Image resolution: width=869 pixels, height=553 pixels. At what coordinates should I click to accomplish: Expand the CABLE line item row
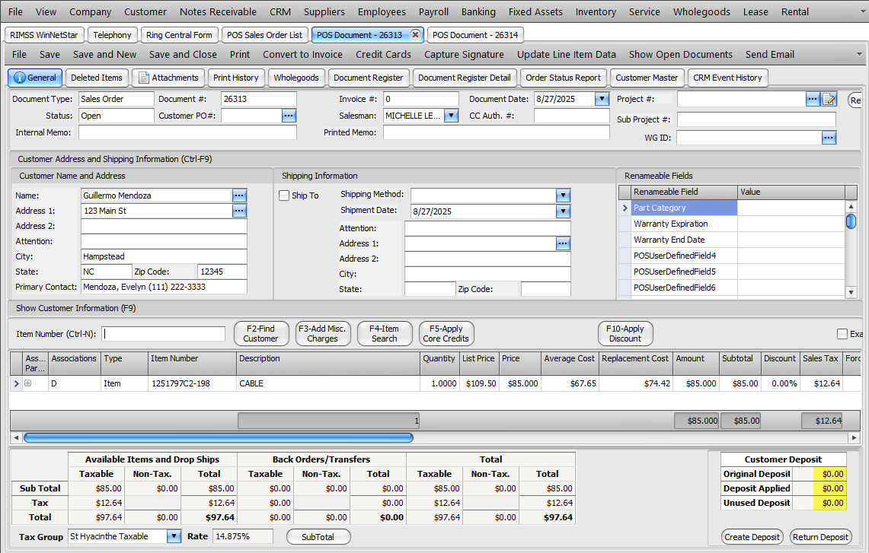28,383
